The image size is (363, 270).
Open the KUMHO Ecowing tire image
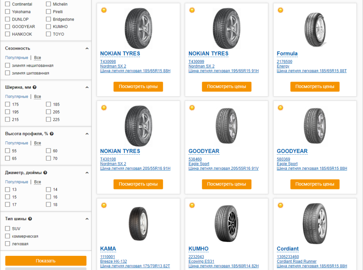(x=227, y=223)
